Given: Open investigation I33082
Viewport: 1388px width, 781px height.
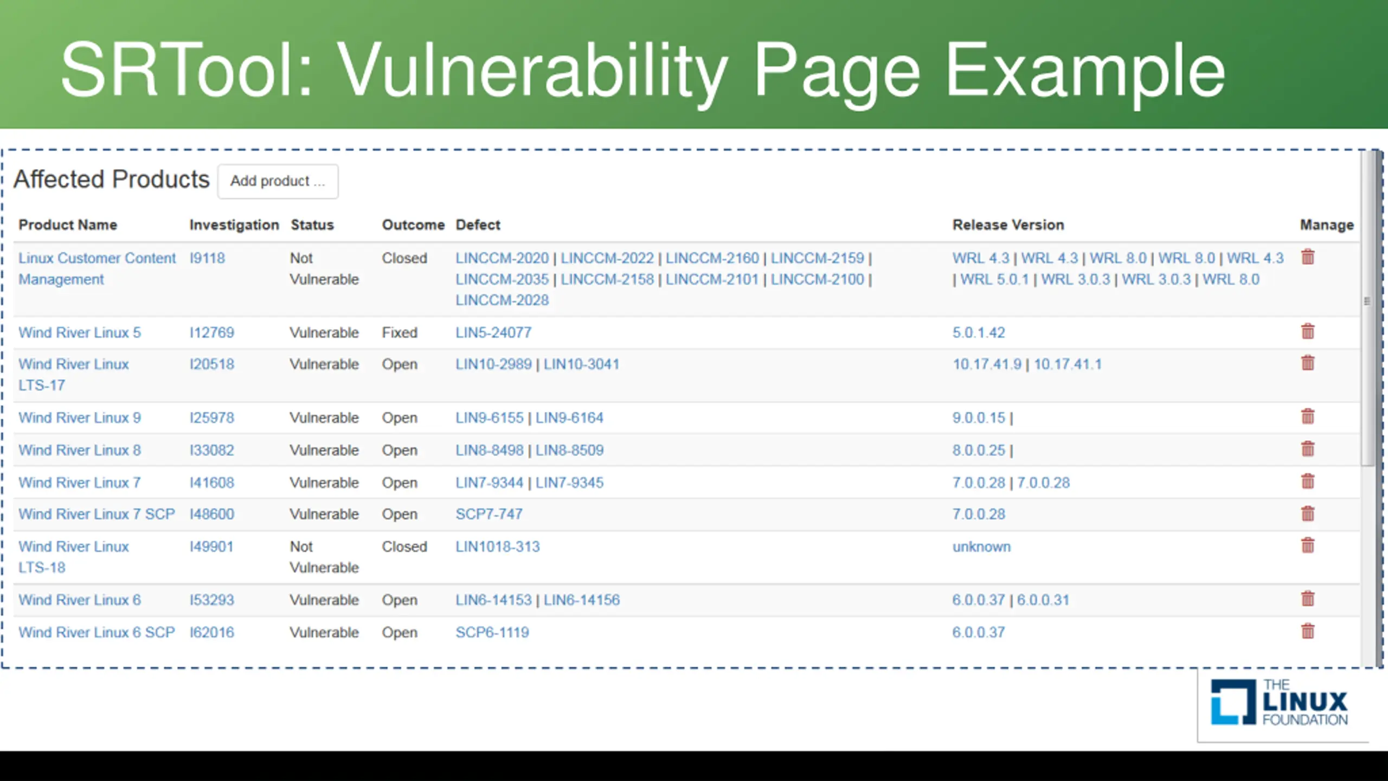Looking at the screenshot, I should (212, 450).
